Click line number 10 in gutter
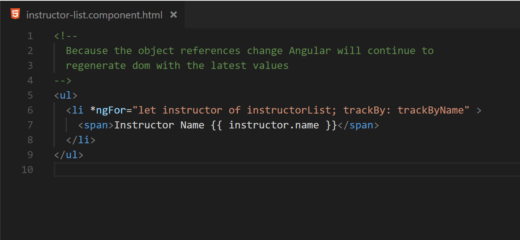 (27, 170)
